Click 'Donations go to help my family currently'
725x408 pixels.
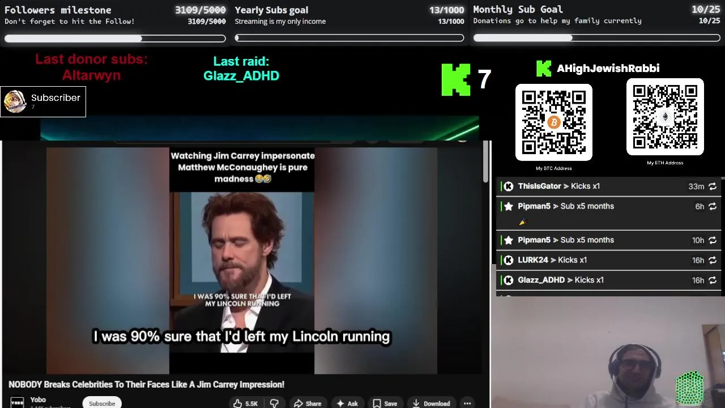click(557, 21)
